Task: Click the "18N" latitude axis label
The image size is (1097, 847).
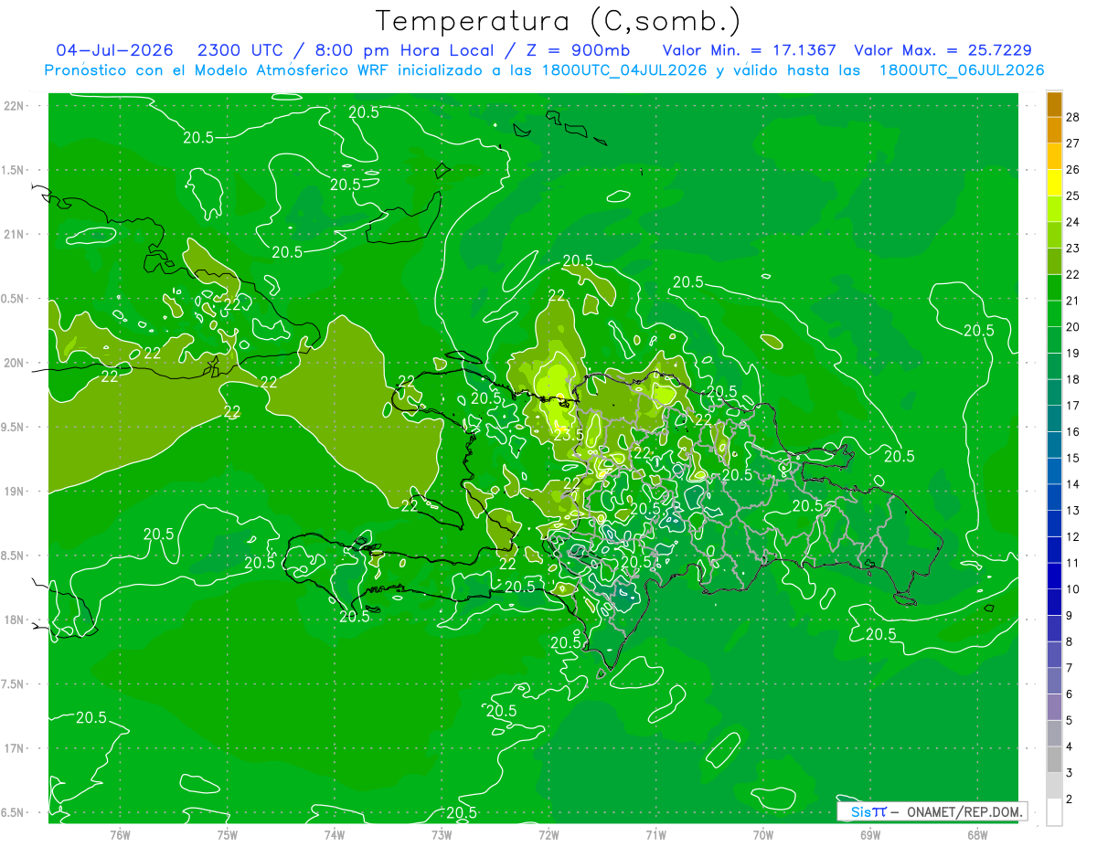Action: [14, 620]
